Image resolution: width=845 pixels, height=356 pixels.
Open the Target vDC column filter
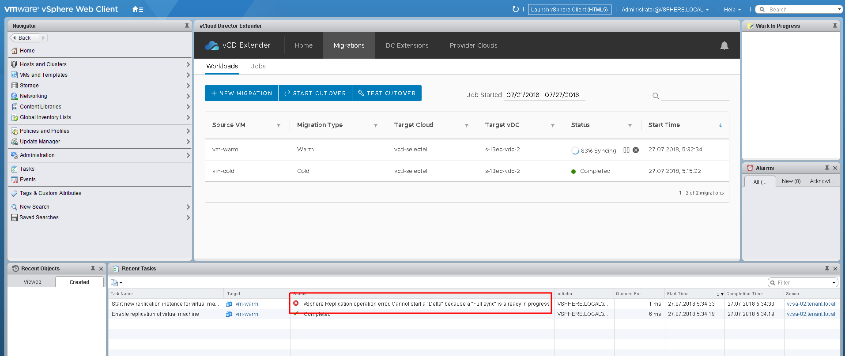553,126
